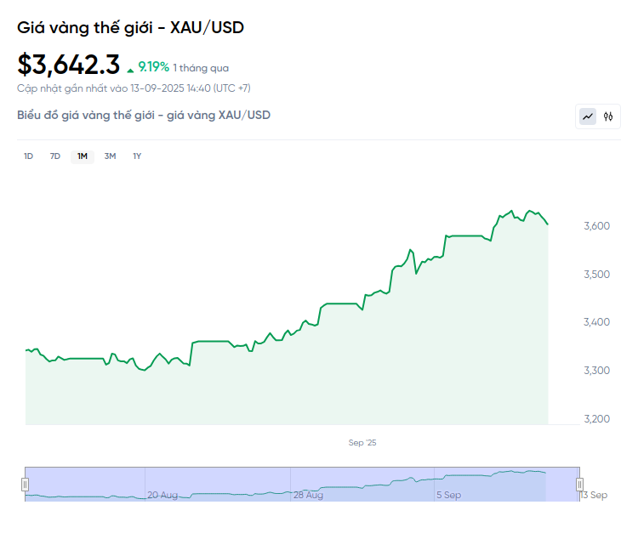The image size is (638, 539).
Task: Click the $3,642.3 current gold price
Action: click(x=69, y=65)
